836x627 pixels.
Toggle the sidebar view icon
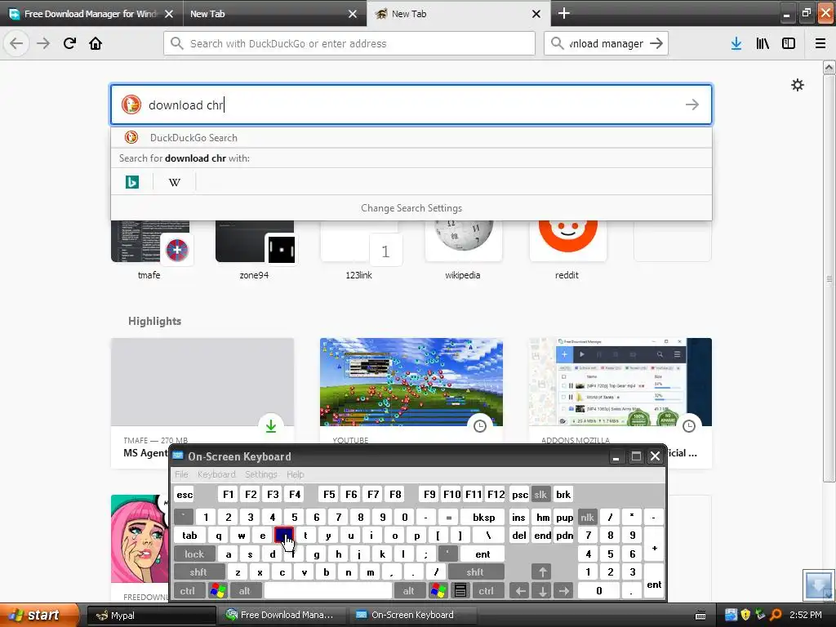pyautogui.click(x=789, y=43)
